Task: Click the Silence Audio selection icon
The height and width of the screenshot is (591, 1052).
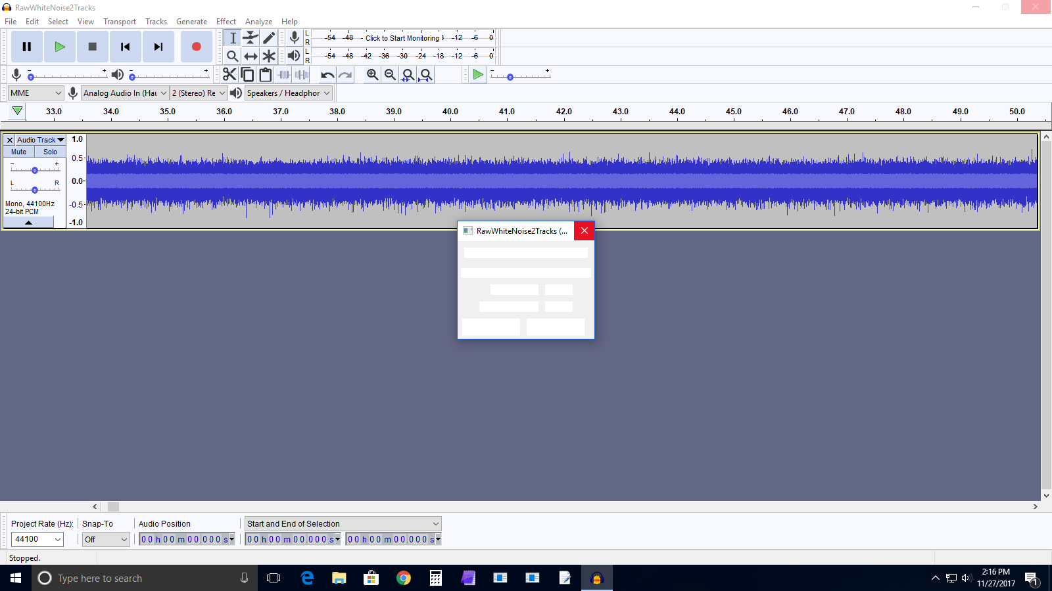Action: (301, 74)
